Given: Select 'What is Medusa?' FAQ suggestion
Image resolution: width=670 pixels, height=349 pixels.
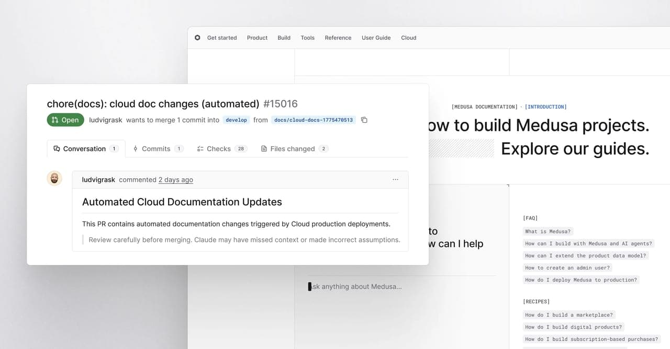Looking at the screenshot, I should point(548,231).
